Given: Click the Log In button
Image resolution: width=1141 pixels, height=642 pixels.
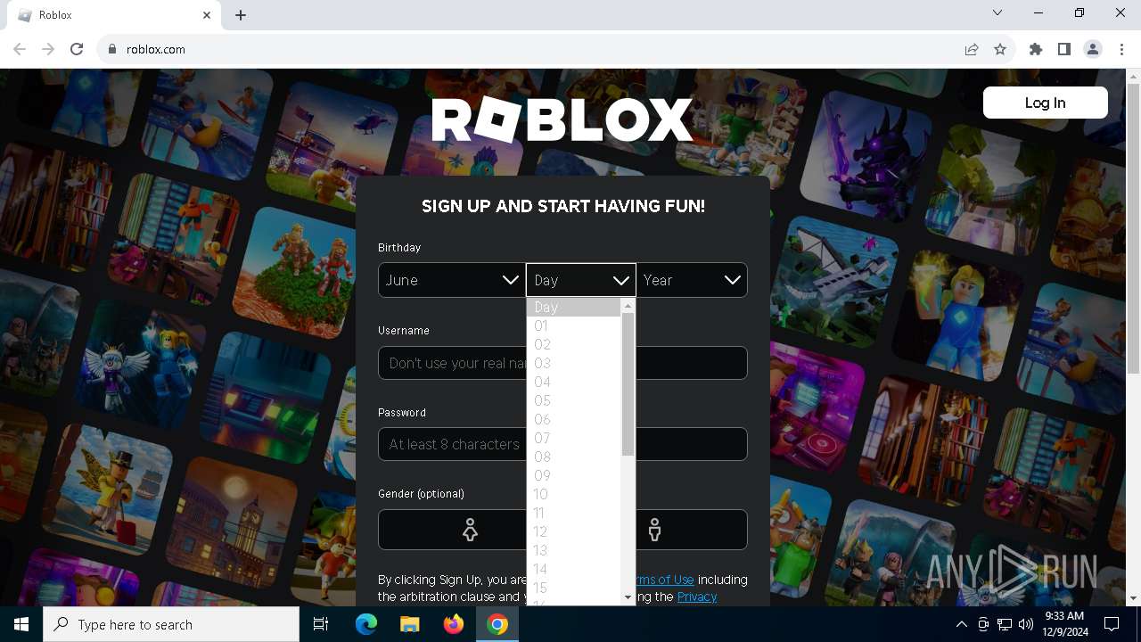Looking at the screenshot, I should [1045, 103].
